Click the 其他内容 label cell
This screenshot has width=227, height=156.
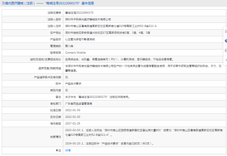(x=33, y=90)
